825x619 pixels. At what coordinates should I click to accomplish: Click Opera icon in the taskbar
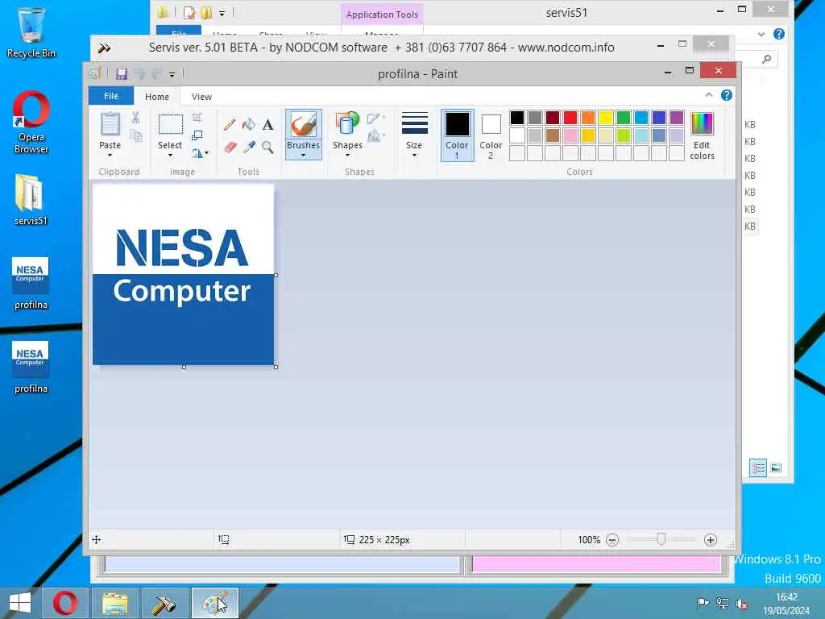click(x=65, y=603)
